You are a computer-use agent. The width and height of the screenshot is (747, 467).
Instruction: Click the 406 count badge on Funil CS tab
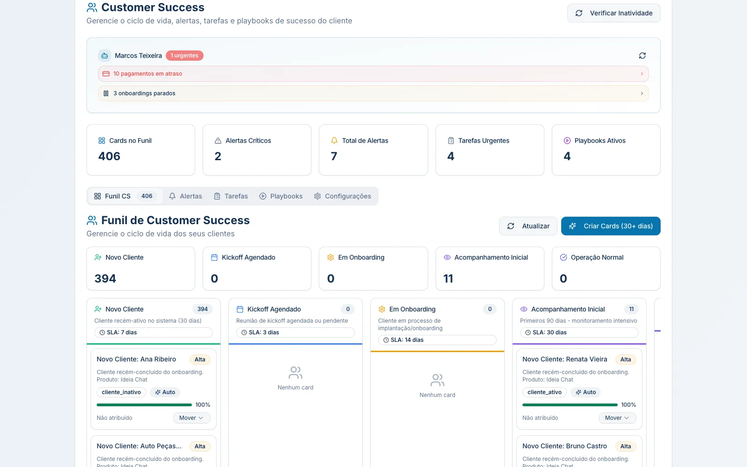[147, 196]
